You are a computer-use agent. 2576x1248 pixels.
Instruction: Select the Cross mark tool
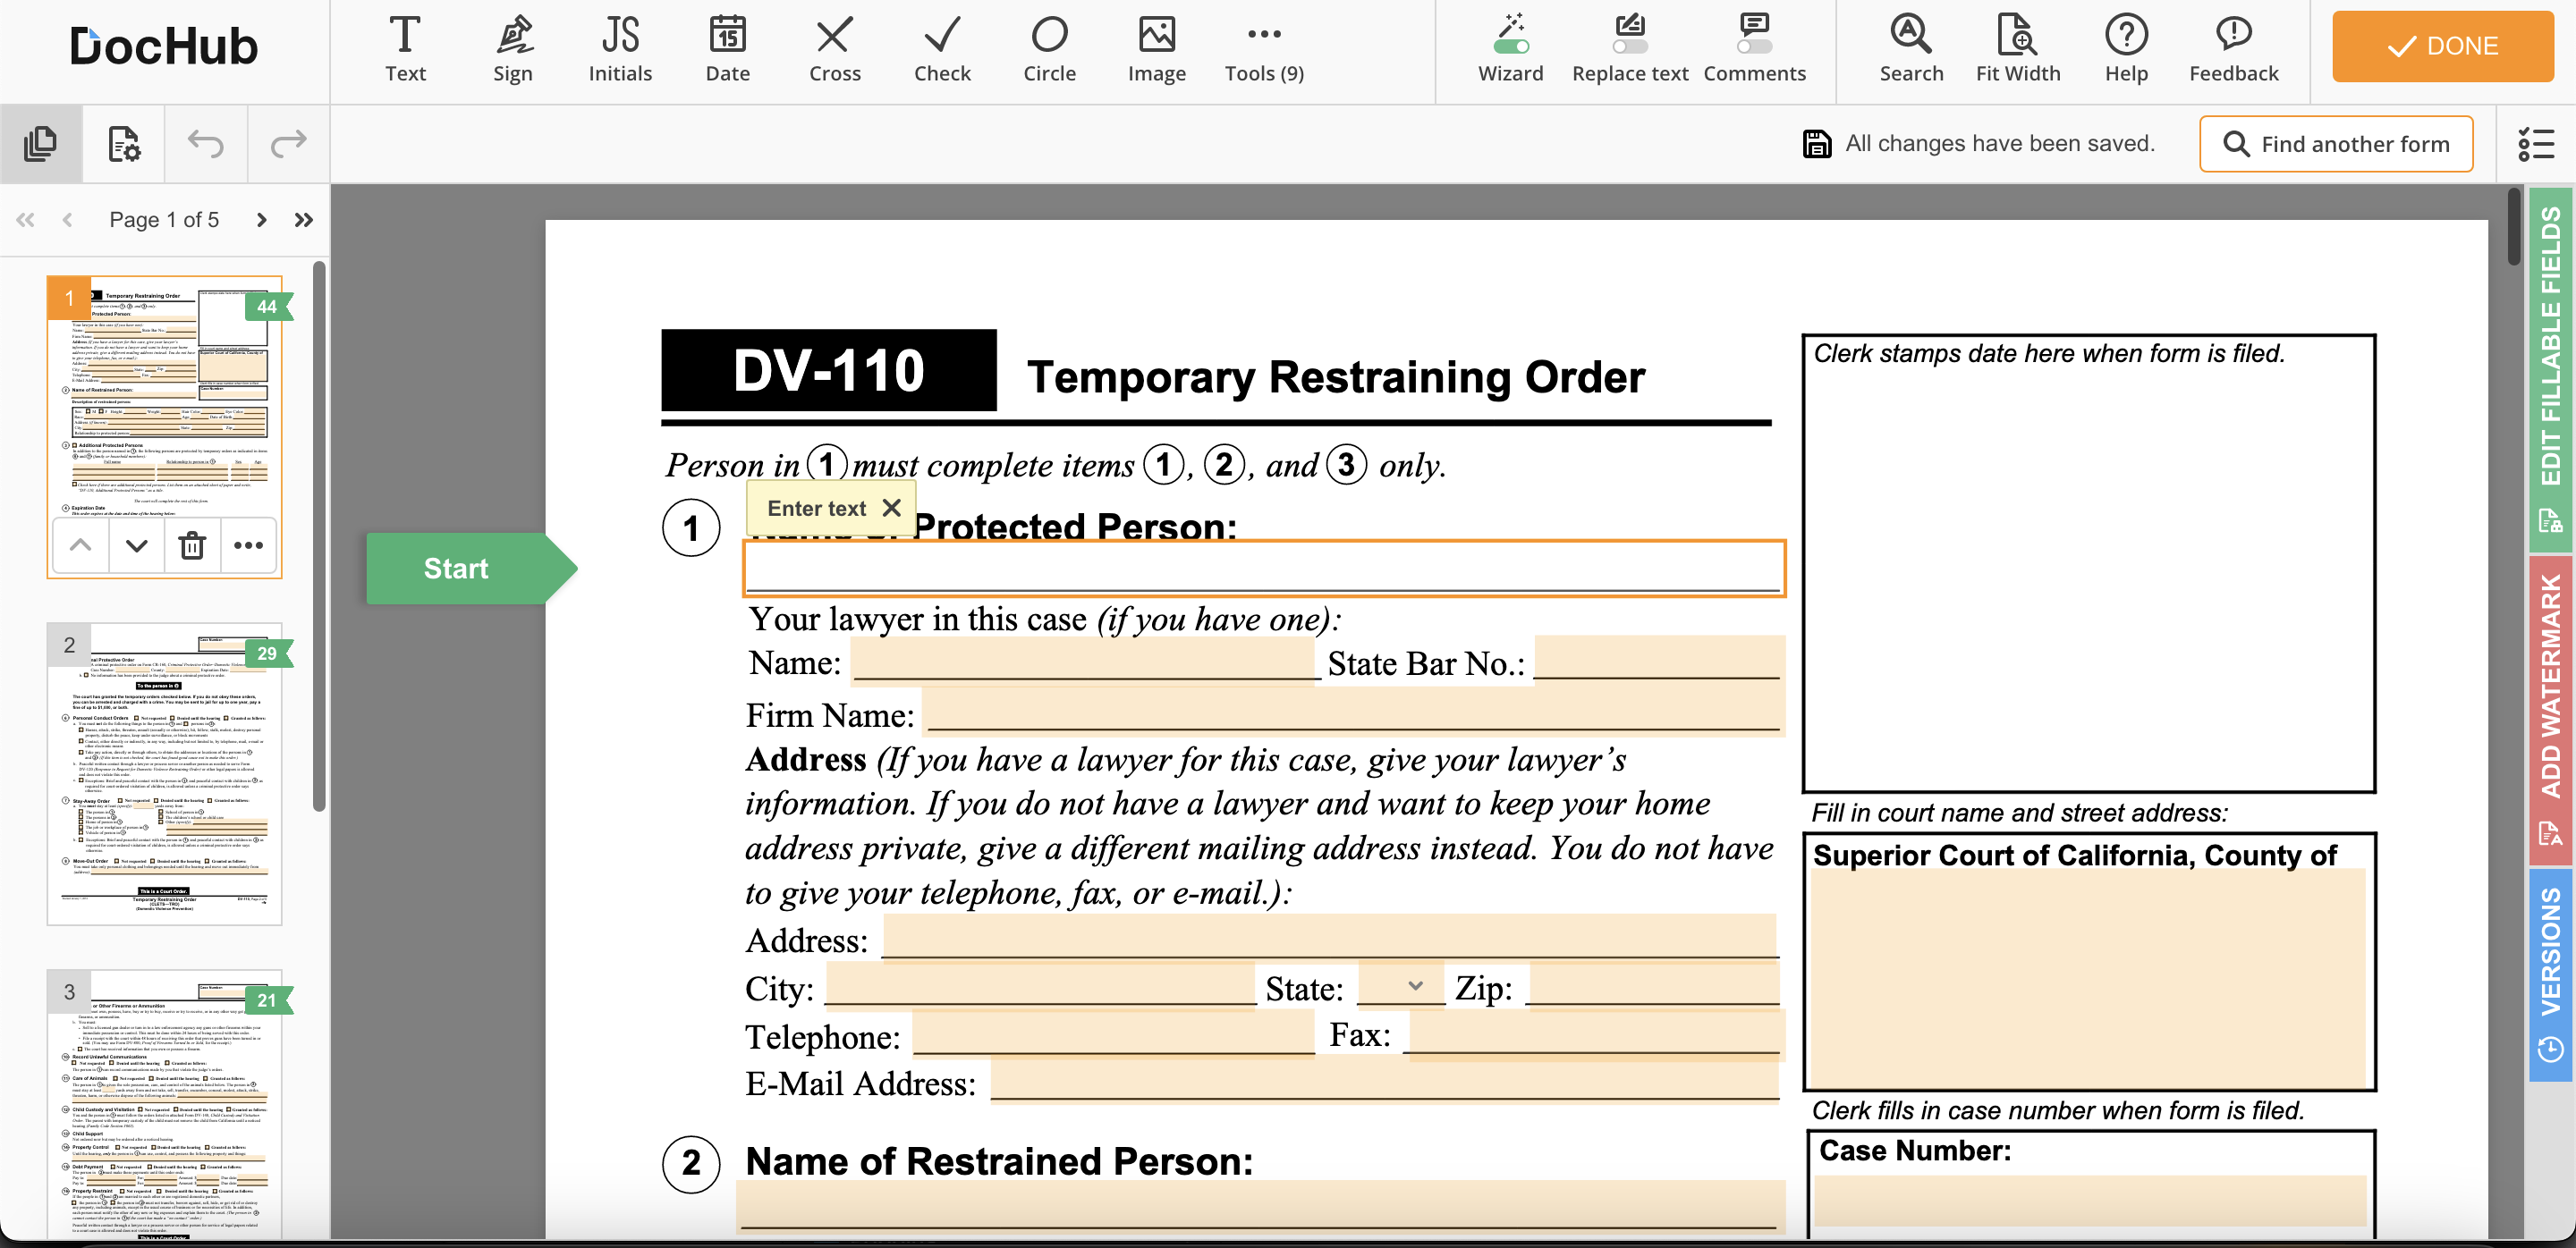[x=834, y=49]
